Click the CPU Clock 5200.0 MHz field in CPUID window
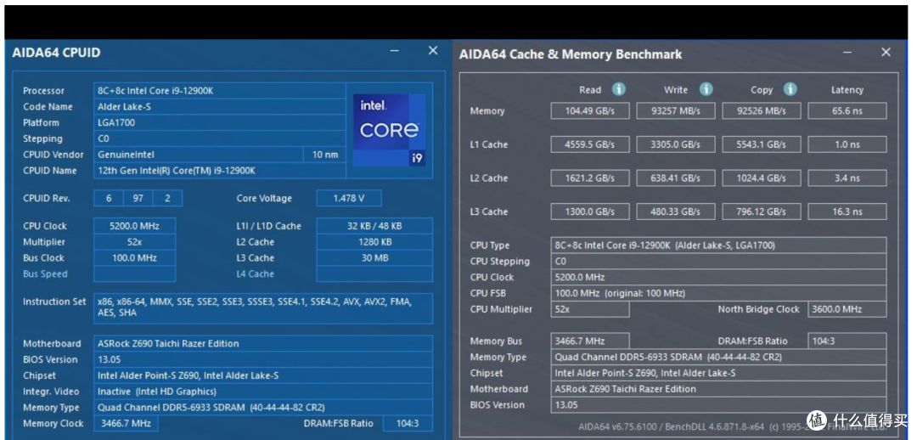Screen dimensions: 917x440 tap(134, 226)
